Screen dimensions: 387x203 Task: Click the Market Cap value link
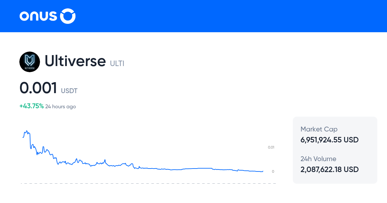point(329,140)
